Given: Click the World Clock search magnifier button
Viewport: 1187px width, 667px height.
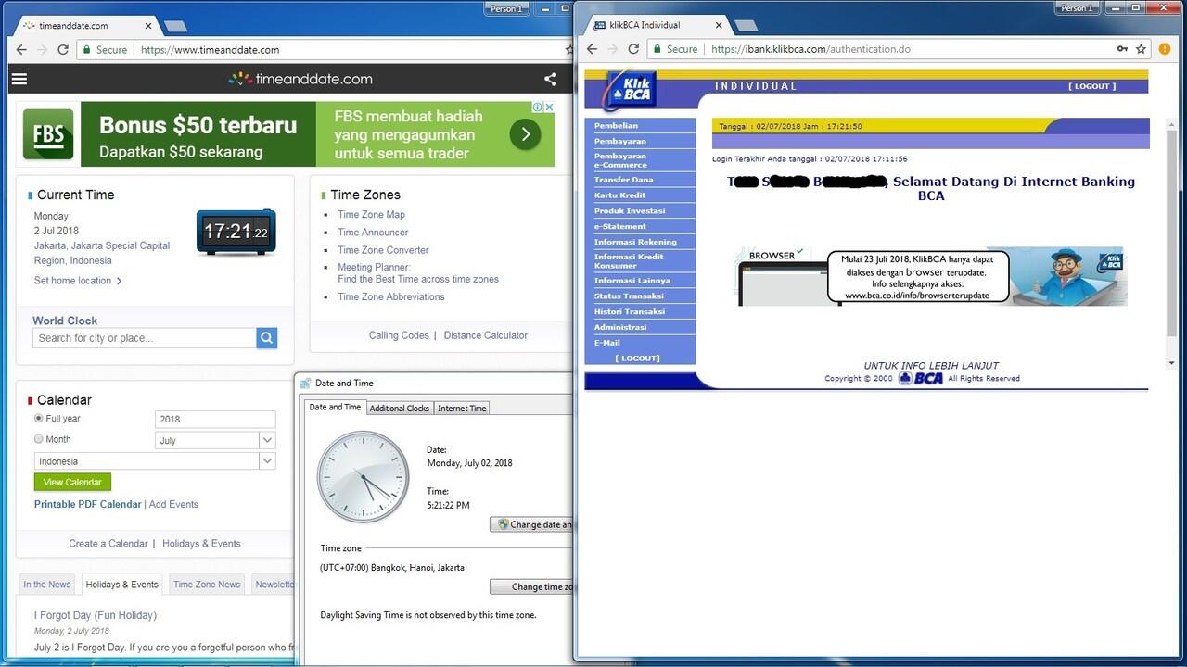Looking at the screenshot, I should [x=267, y=338].
